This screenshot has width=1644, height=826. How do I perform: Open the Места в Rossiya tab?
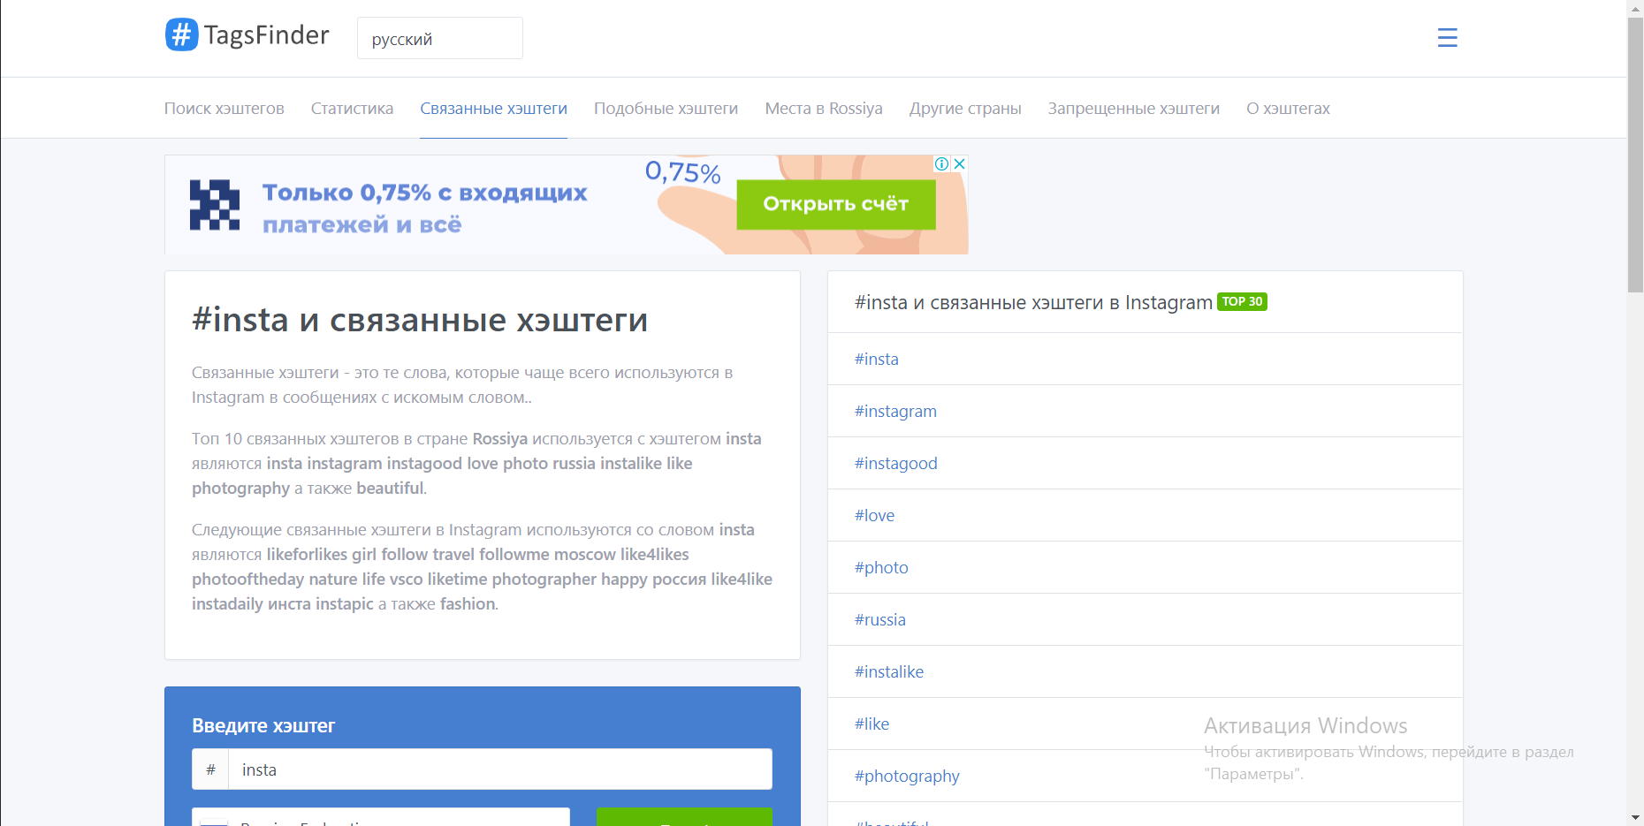(x=824, y=108)
